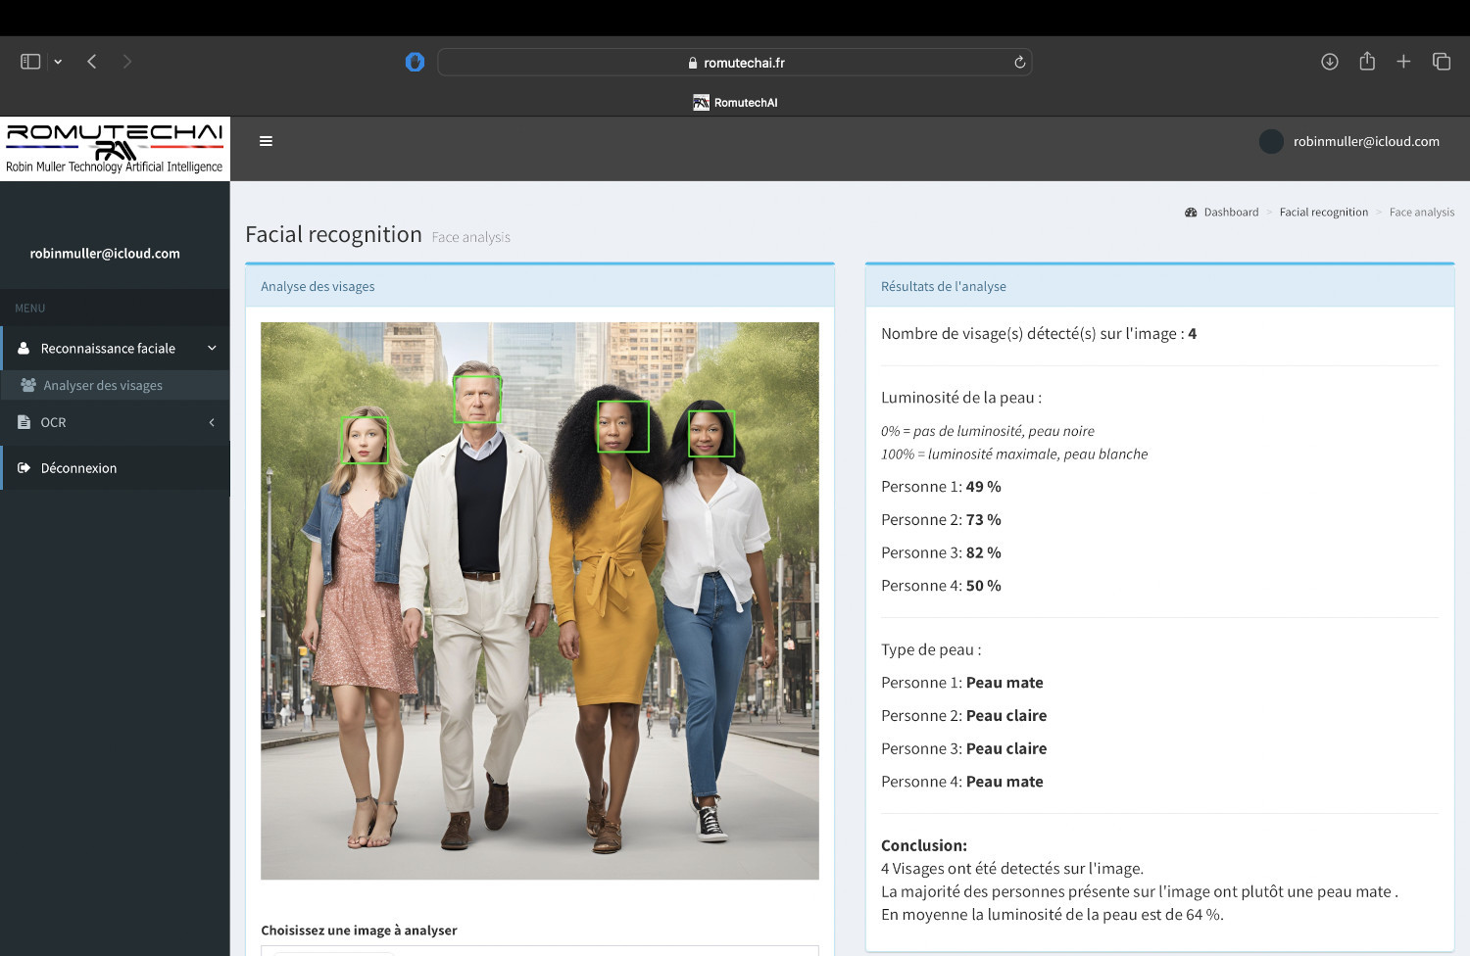Click Déconnexion in the sidebar
Viewport: 1470px width, 956px height.
pyautogui.click(x=78, y=468)
